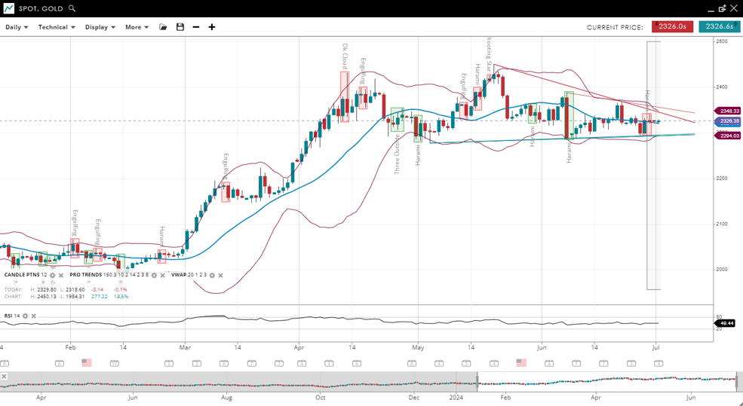Viewport: 743px width, 406px height.
Task: Click the teal buy price 2326.6 button
Action: point(719,26)
